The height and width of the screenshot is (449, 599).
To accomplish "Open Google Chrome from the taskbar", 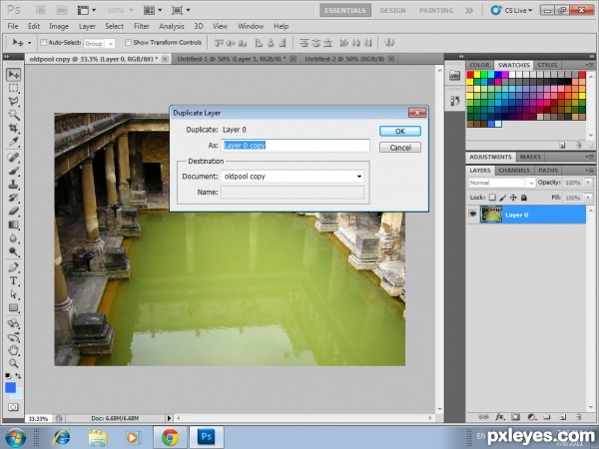I will pos(170,437).
